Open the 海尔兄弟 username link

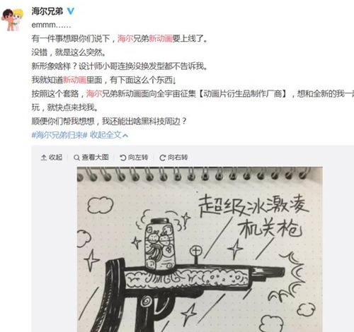pos(47,11)
